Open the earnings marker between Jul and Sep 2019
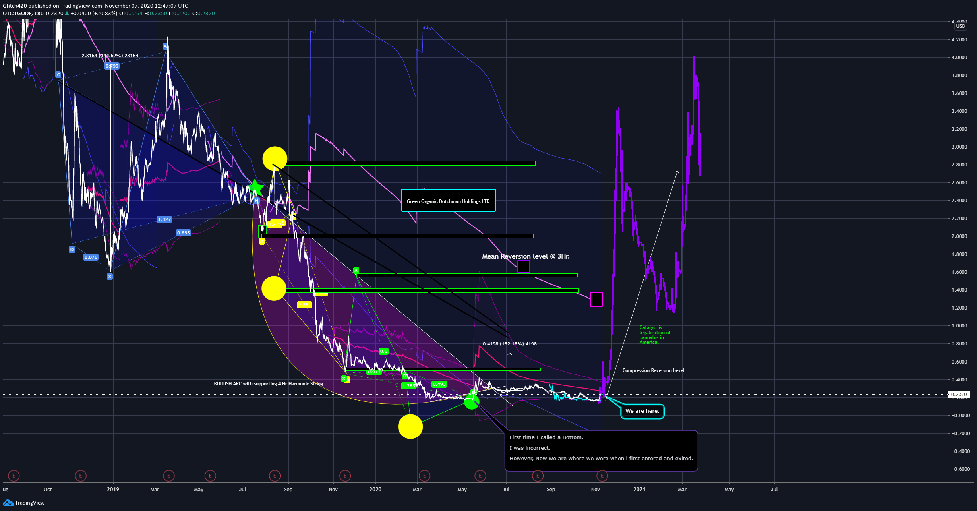Viewport: 977px width, 511px height. (275, 475)
